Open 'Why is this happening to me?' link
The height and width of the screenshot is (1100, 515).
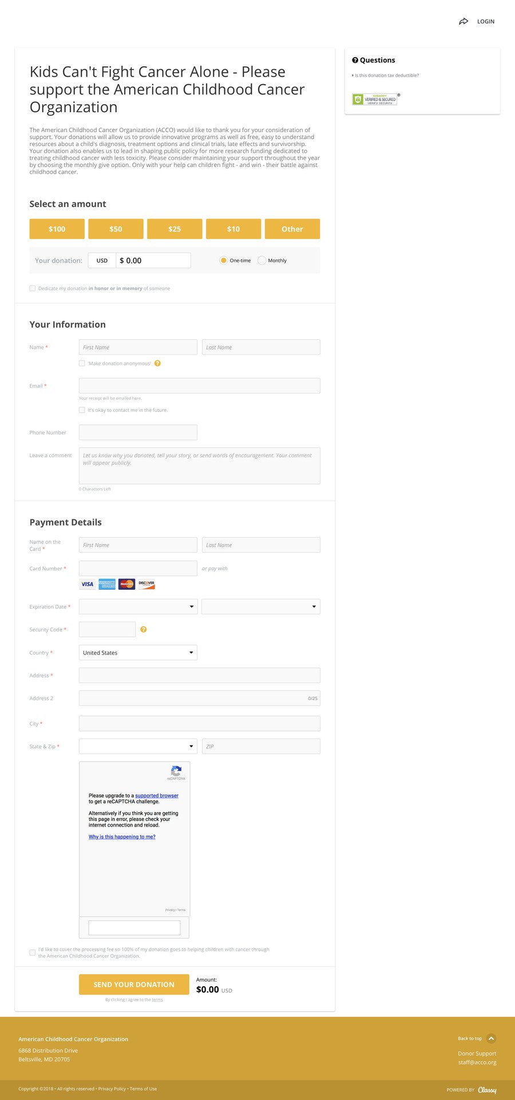122,837
